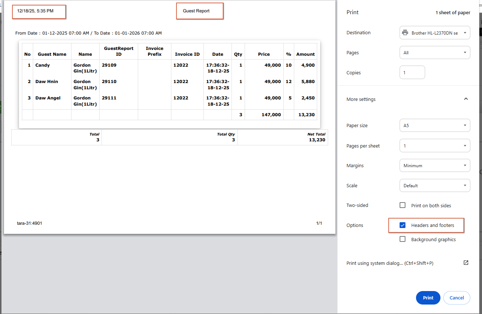Click the page number 1/1 footer
Image resolution: width=482 pixels, height=314 pixels.
click(x=319, y=223)
